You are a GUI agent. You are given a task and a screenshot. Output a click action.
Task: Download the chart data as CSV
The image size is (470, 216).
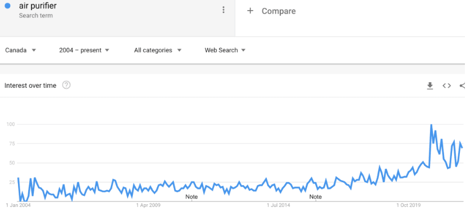tap(430, 85)
